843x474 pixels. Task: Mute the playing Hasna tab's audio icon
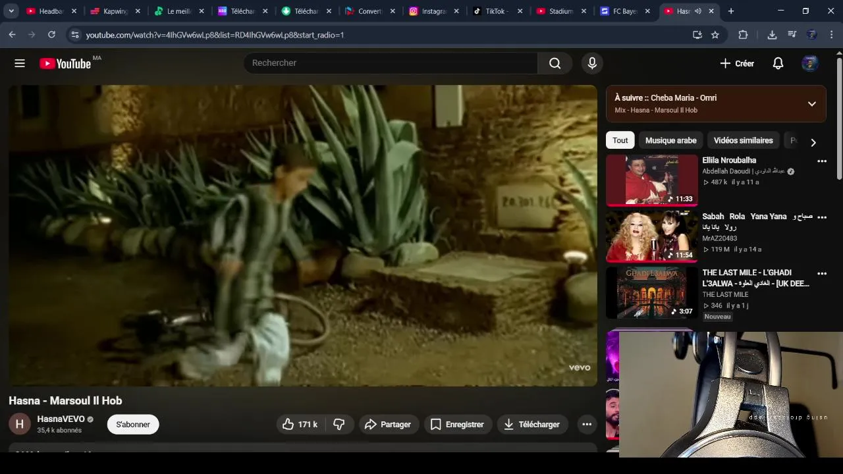pos(697,11)
